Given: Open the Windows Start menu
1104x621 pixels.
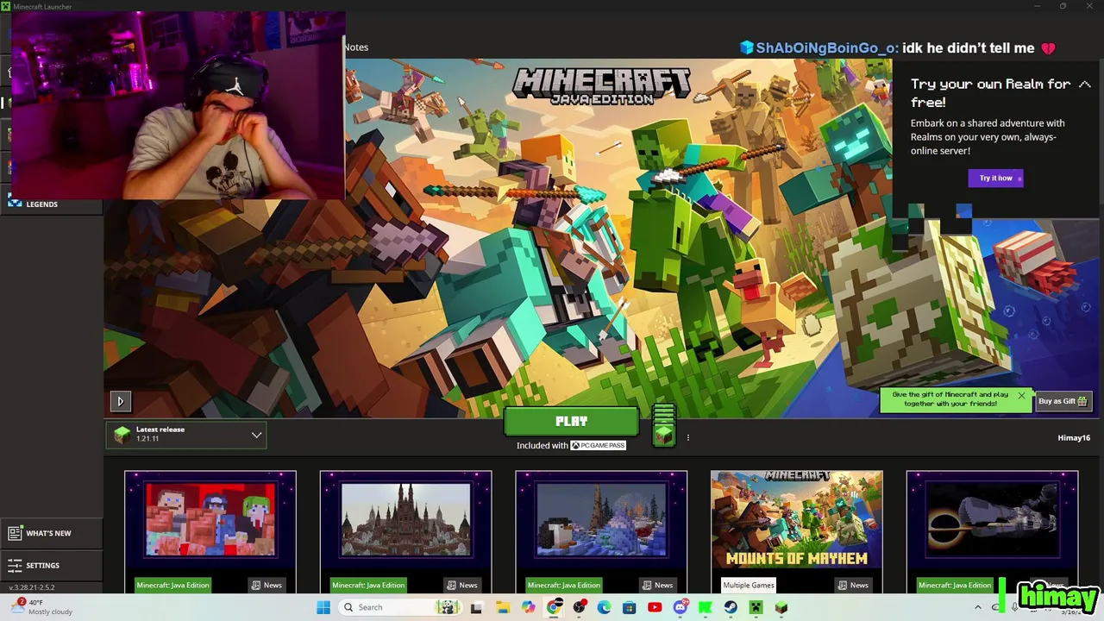Looking at the screenshot, I should coord(323,607).
